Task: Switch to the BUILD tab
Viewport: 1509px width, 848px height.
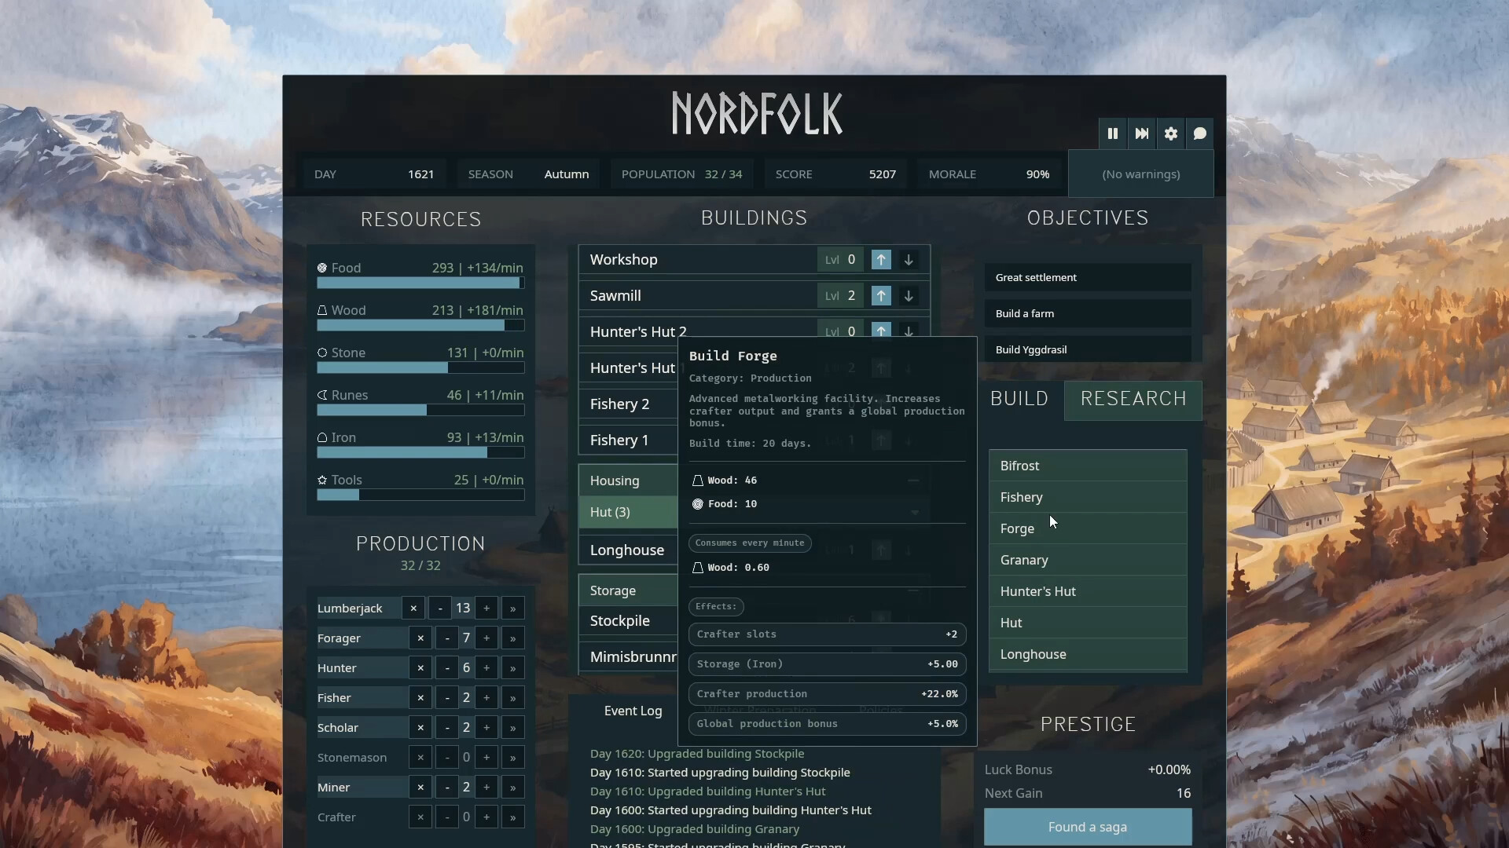Action: click(1019, 399)
